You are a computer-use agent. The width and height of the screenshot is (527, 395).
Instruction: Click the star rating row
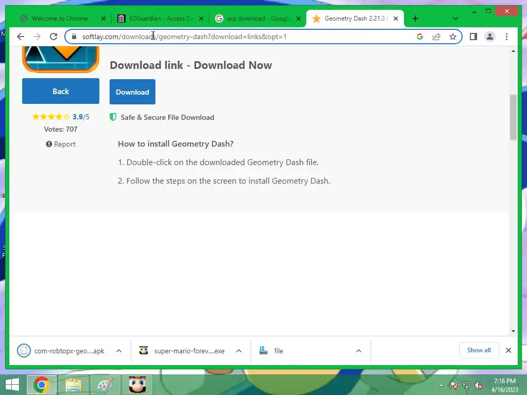(61, 117)
